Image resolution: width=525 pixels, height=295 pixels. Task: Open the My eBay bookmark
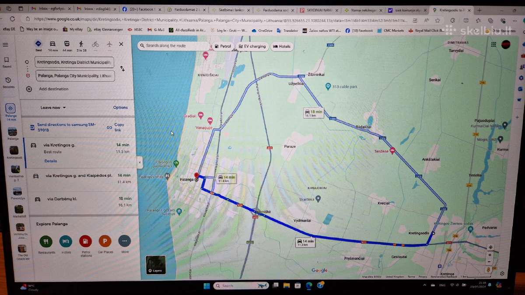click(73, 30)
